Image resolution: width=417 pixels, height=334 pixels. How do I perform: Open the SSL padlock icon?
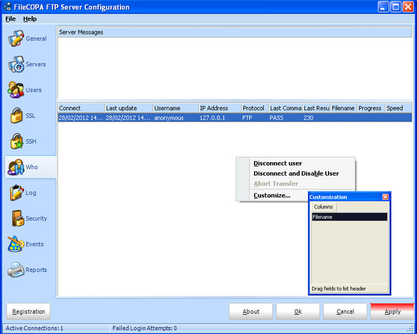tap(17, 115)
